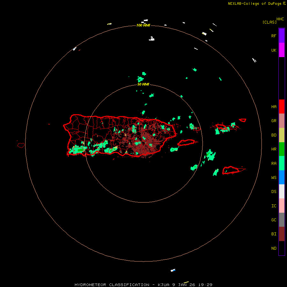Image resolution: width=287 pixels, height=287 pixels.
Task: Click the brown BI legend swatch
Action: pos(282,234)
